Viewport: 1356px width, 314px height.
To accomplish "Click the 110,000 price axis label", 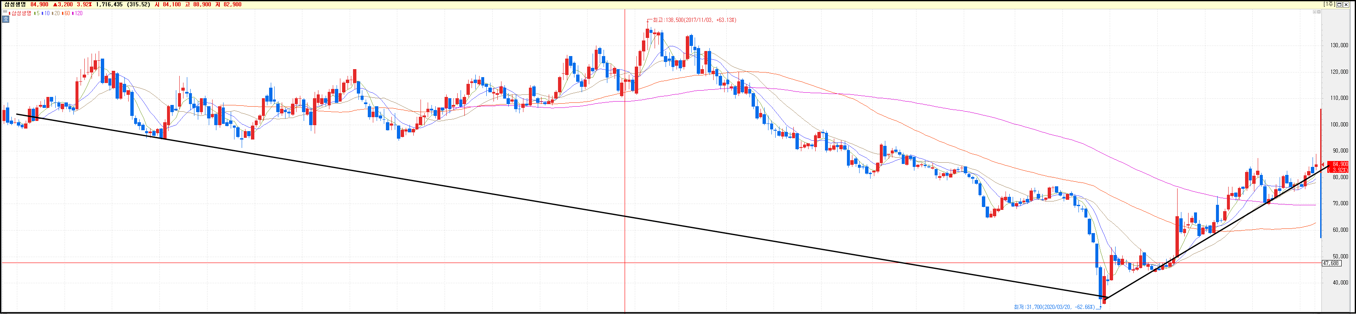I will [x=1339, y=98].
